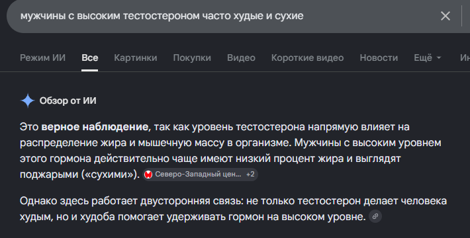The image size is (470, 238).
Task: Click inside the search query field
Action: pos(222,16)
